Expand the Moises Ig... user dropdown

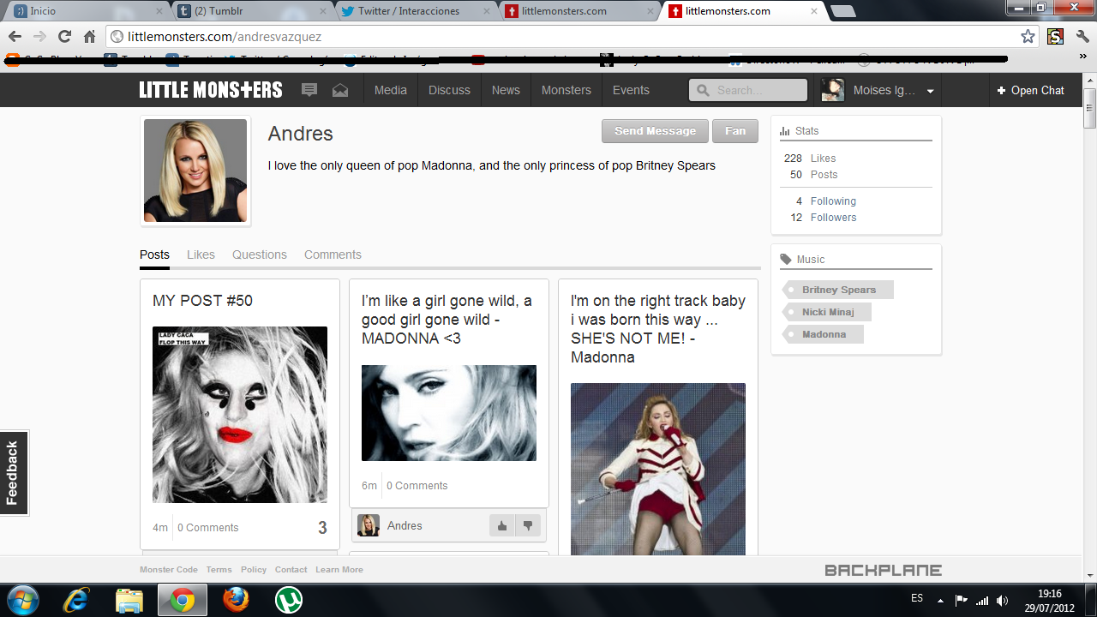point(930,91)
